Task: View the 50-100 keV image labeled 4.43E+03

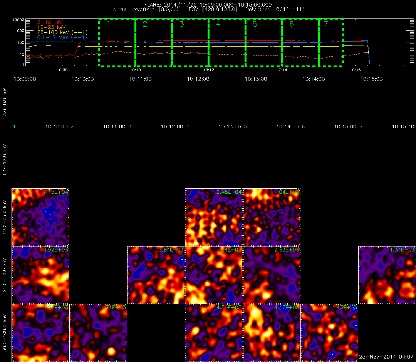Action: [x=329, y=333]
